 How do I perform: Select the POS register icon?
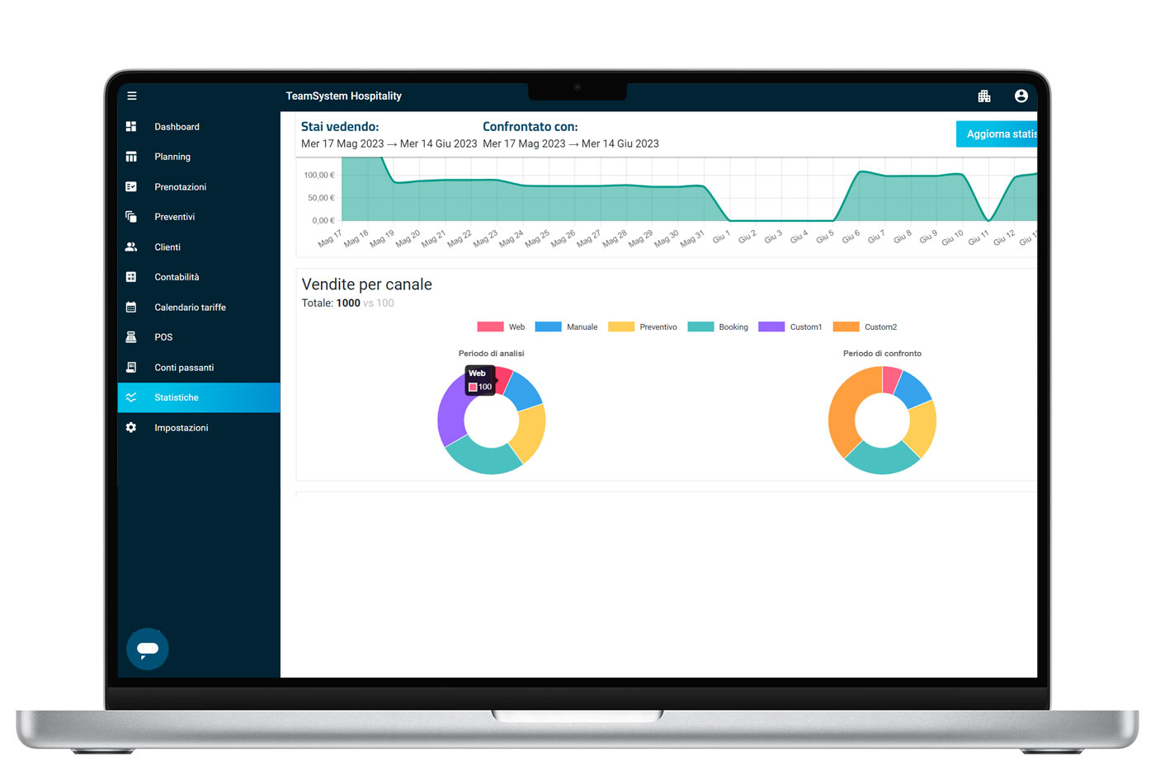131,336
